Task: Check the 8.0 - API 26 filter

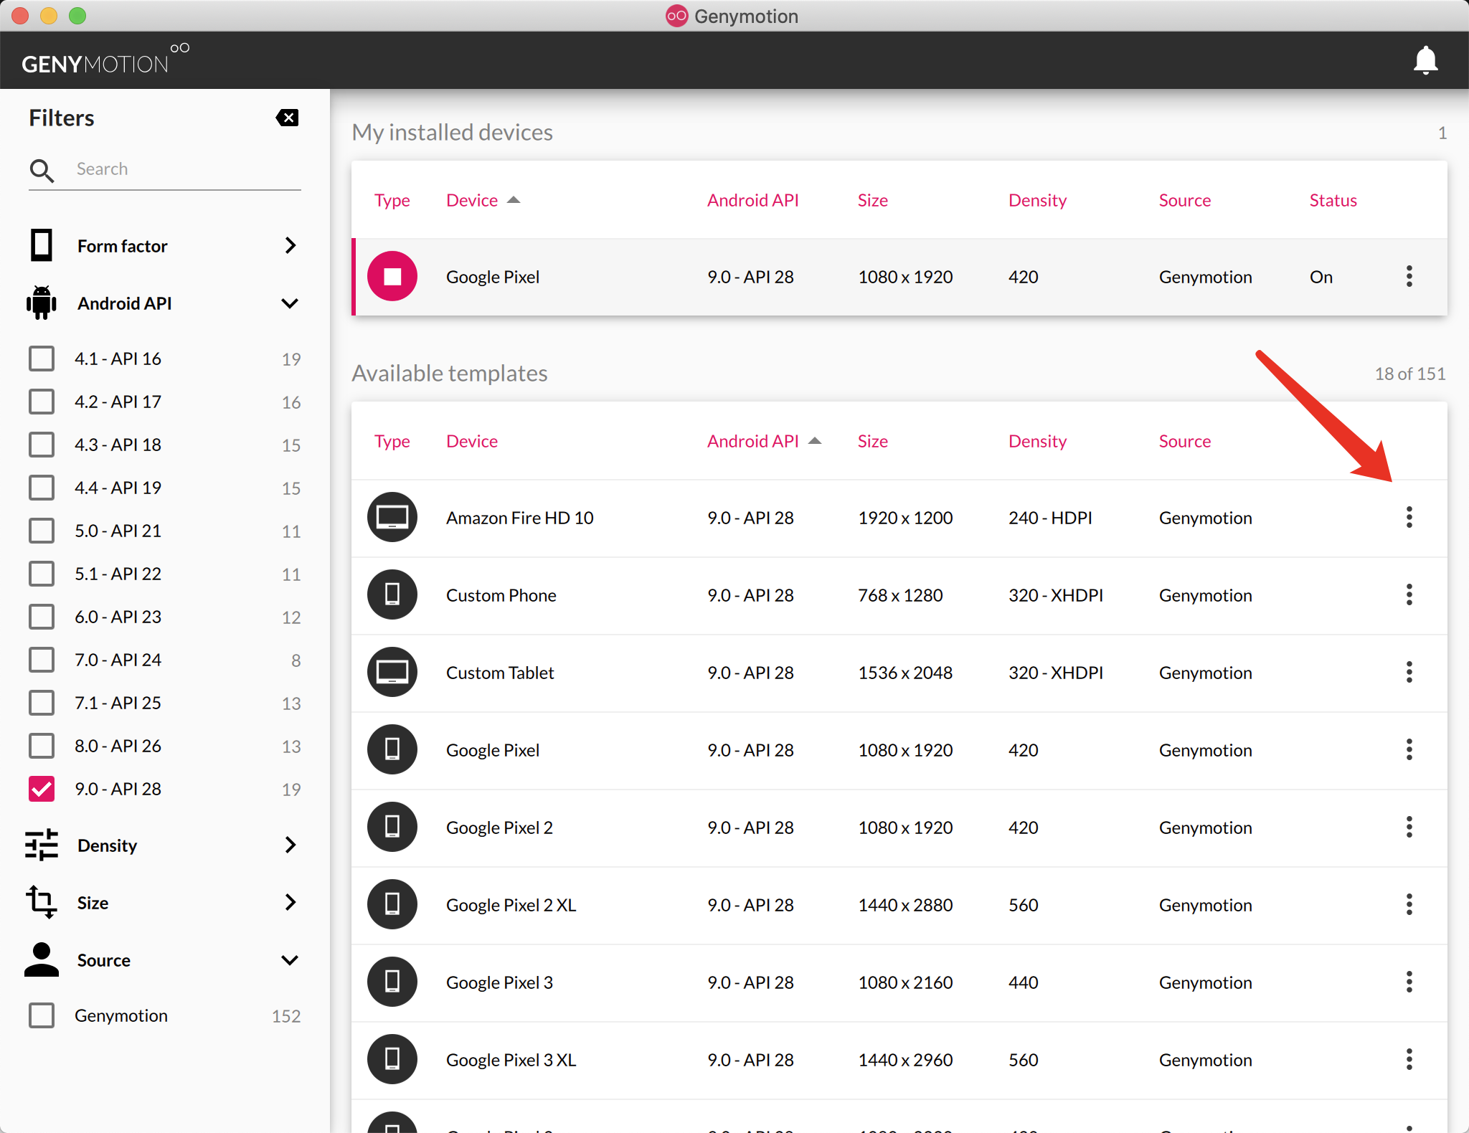Action: tap(42, 746)
